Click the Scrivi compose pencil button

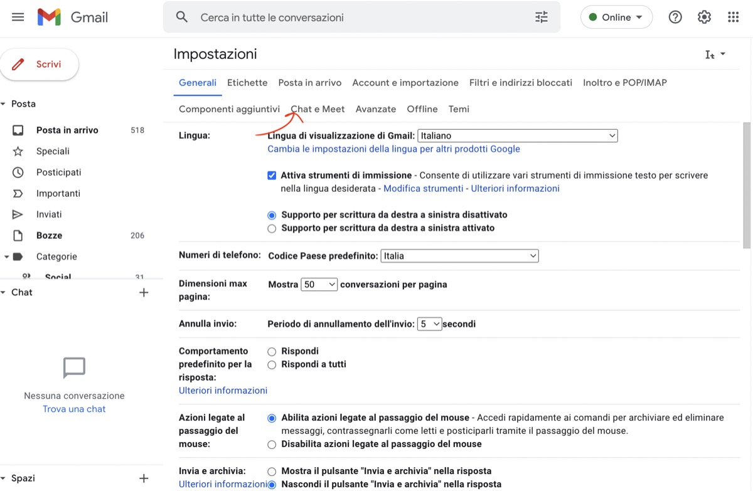coord(40,65)
